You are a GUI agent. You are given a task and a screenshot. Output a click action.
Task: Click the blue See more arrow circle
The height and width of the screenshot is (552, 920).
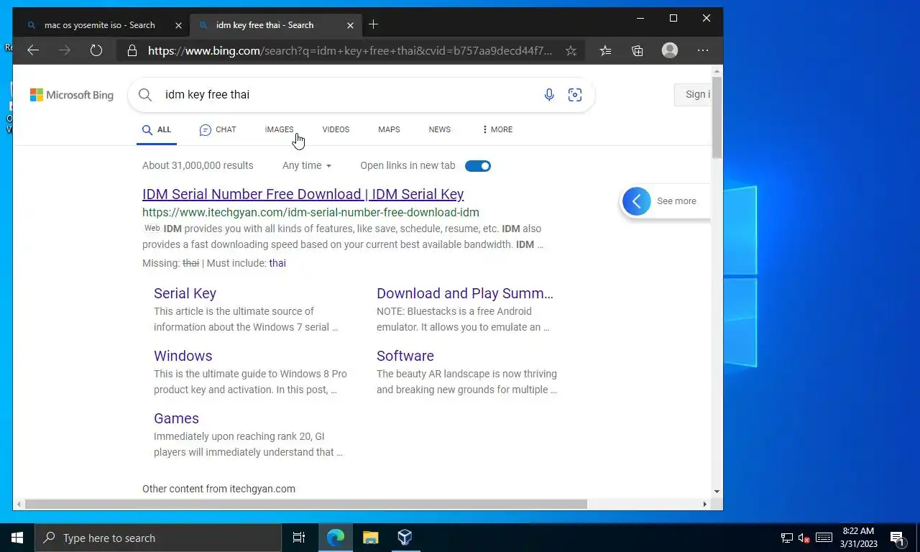point(637,201)
